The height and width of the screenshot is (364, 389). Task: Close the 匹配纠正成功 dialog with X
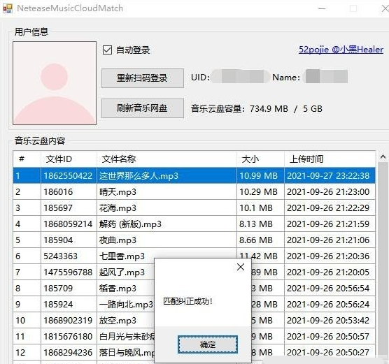(x=241, y=267)
